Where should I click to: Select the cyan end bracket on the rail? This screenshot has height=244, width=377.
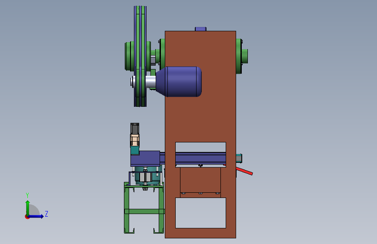239,158
